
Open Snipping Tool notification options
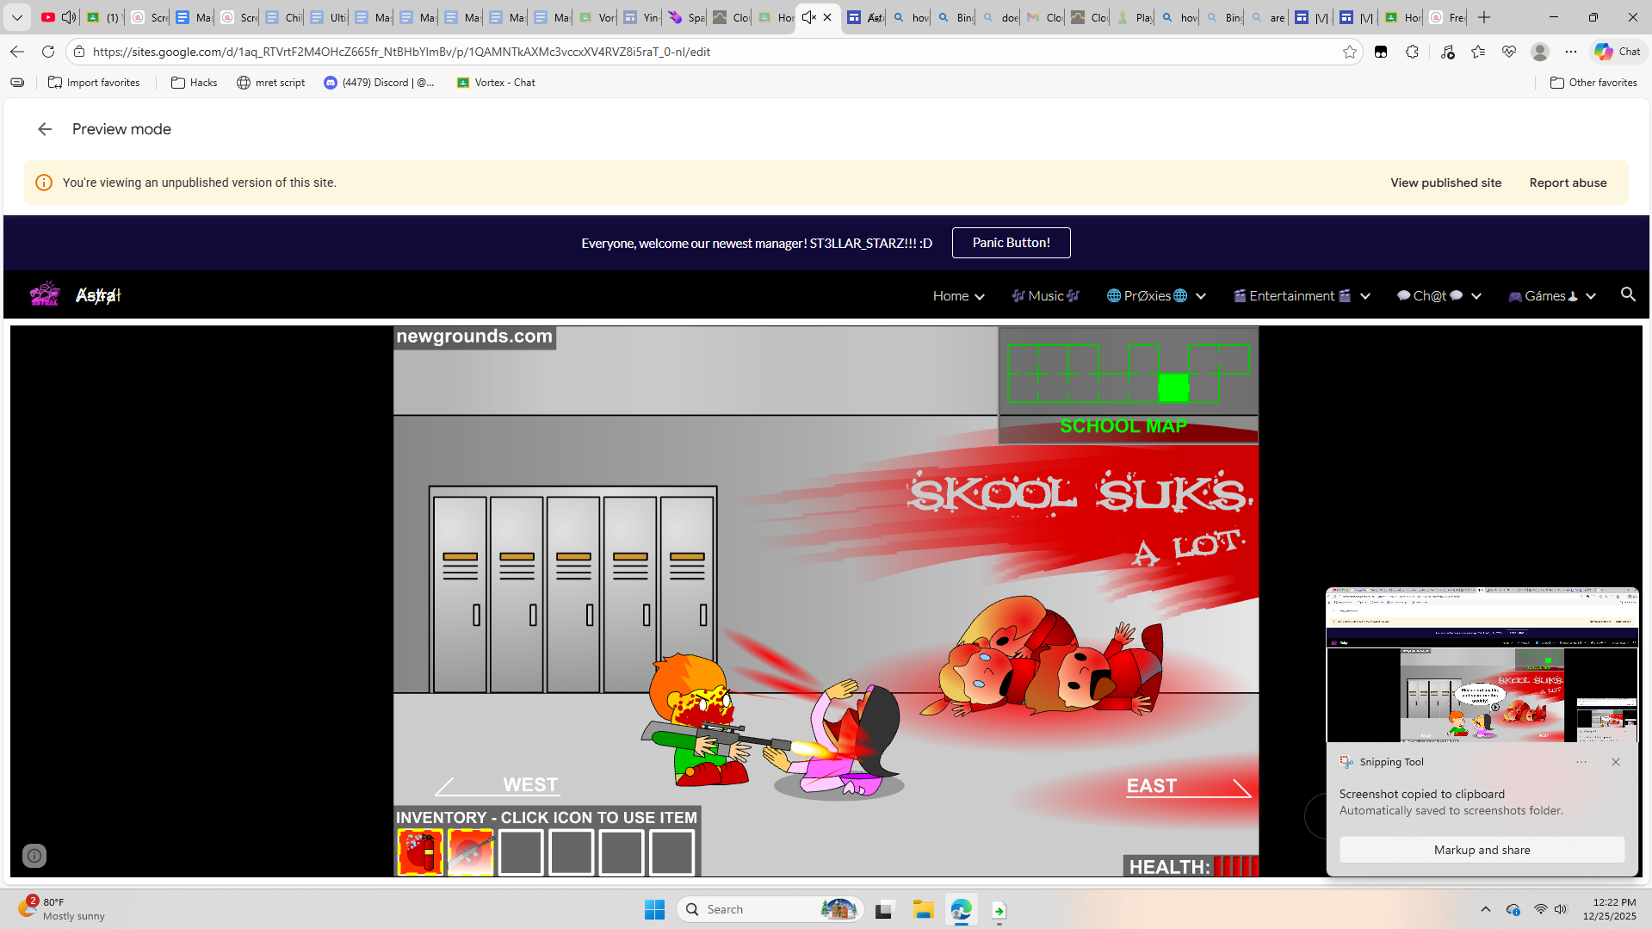click(1581, 762)
